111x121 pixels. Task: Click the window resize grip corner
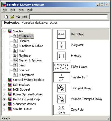tap(108, 119)
